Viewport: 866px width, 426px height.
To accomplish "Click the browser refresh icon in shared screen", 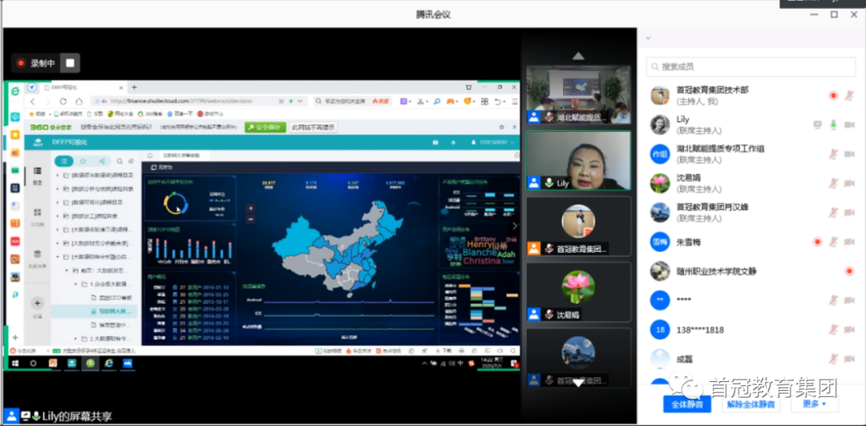I will (x=63, y=102).
